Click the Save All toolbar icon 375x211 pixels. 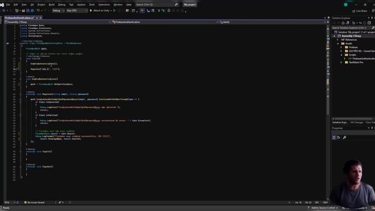[32, 11]
